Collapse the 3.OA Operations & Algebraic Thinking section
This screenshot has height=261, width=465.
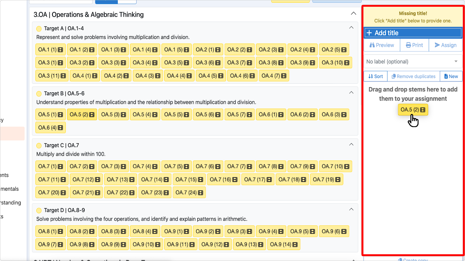(x=353, y=13)
